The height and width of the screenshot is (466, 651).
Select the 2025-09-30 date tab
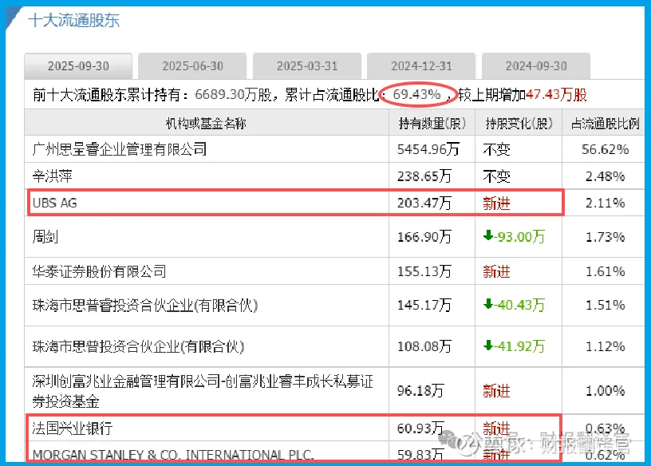click(x=78, y=66)
